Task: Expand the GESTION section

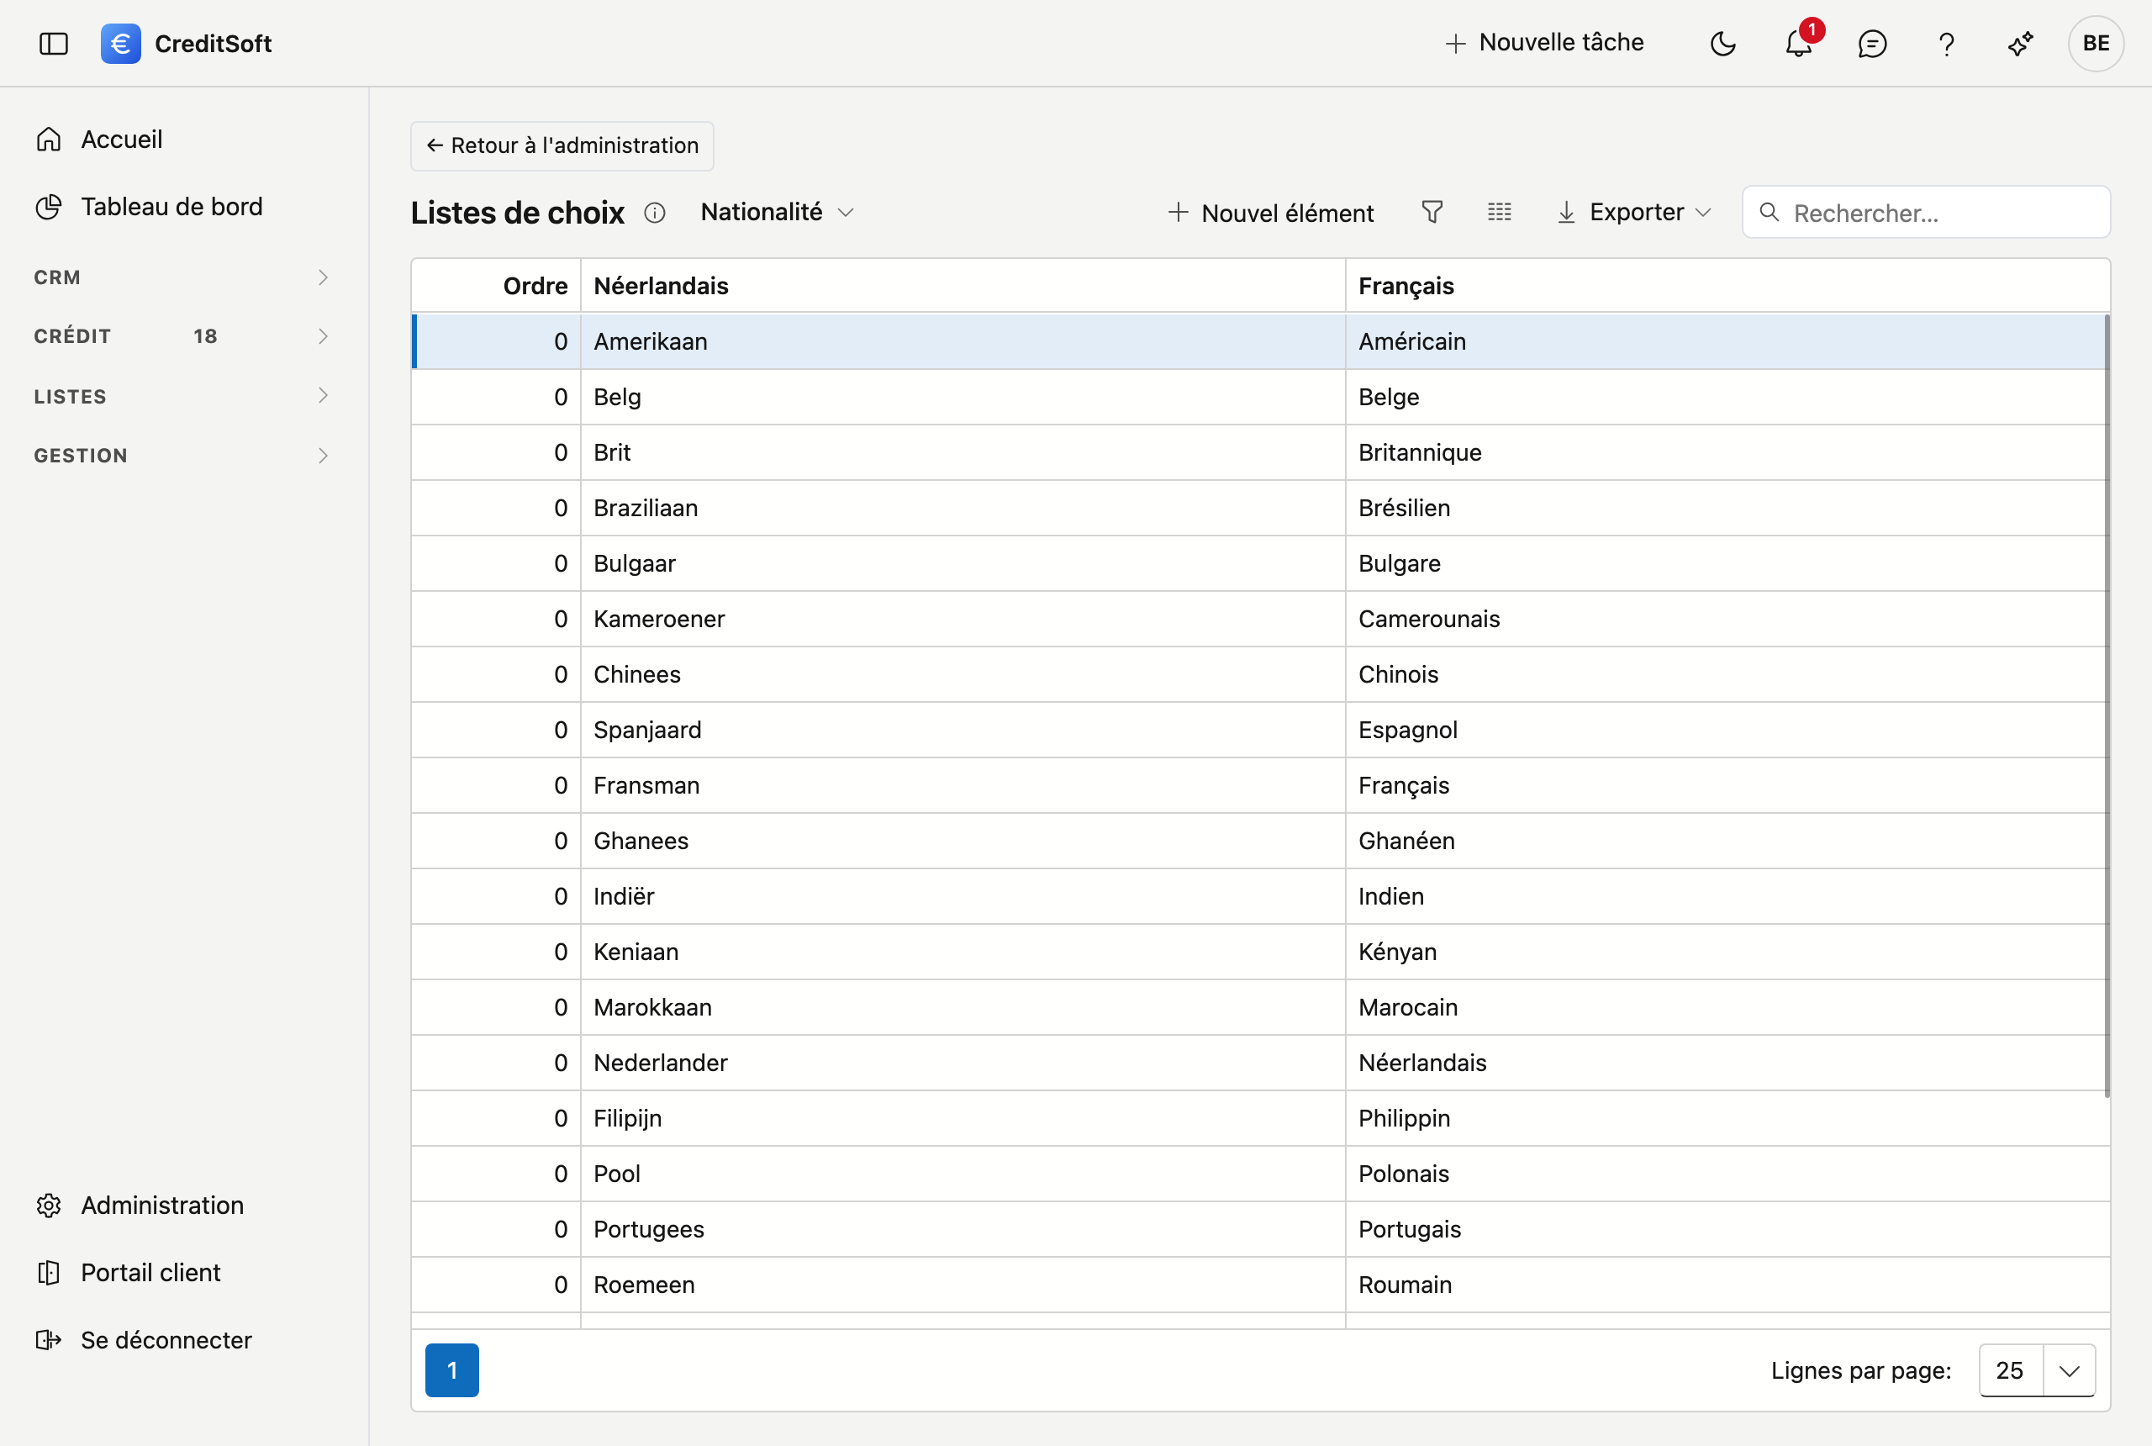Action: [182, 456]
